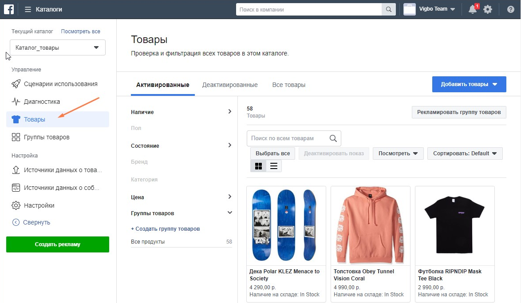The width and height of the screenshot is (521, 303).
Task: Click the pulse icon of Диагностика
Action: click(x=16, y=101)
